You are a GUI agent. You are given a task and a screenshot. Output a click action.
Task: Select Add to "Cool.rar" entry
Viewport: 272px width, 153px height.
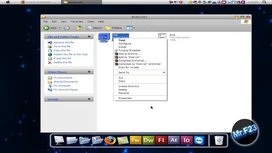click(140, 57)
